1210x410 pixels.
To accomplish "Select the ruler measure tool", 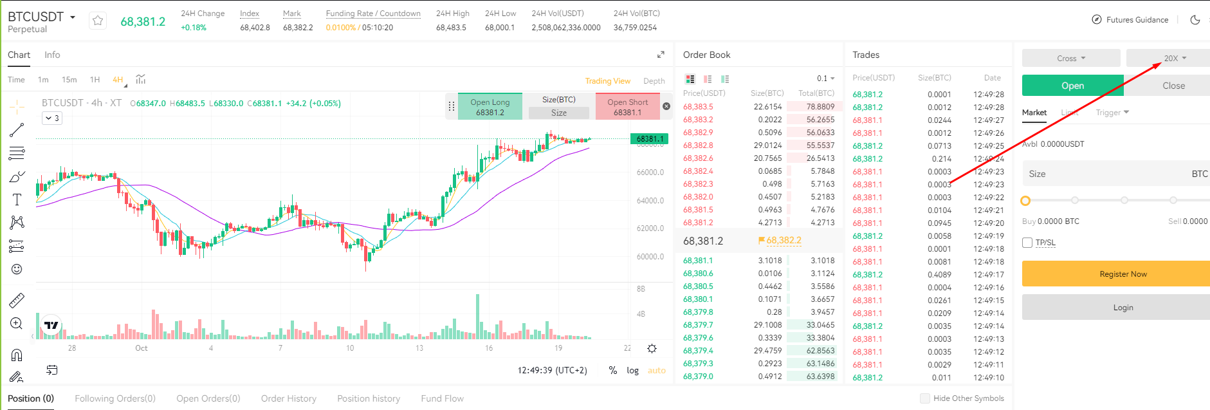I will point(17,300).
